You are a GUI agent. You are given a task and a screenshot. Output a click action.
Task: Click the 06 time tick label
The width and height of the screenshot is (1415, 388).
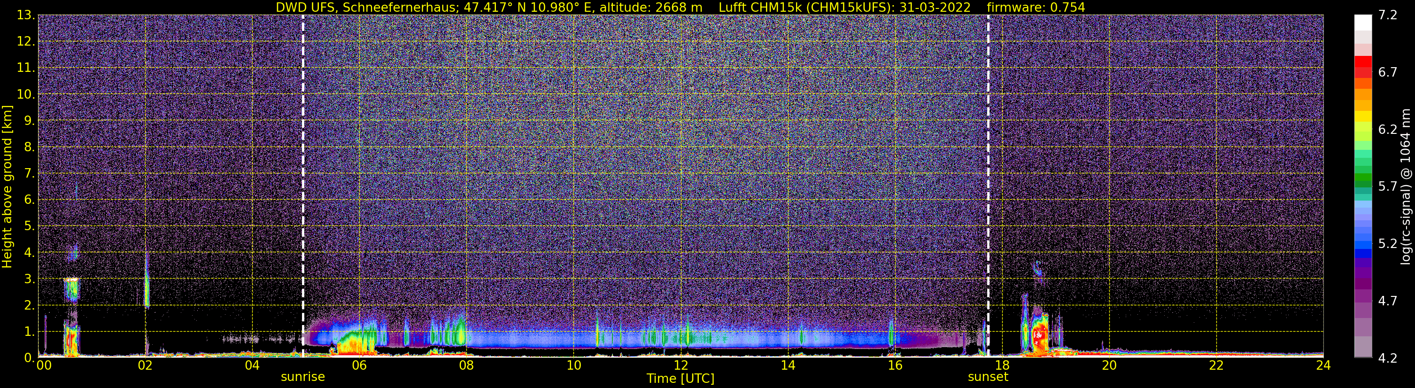359,365
